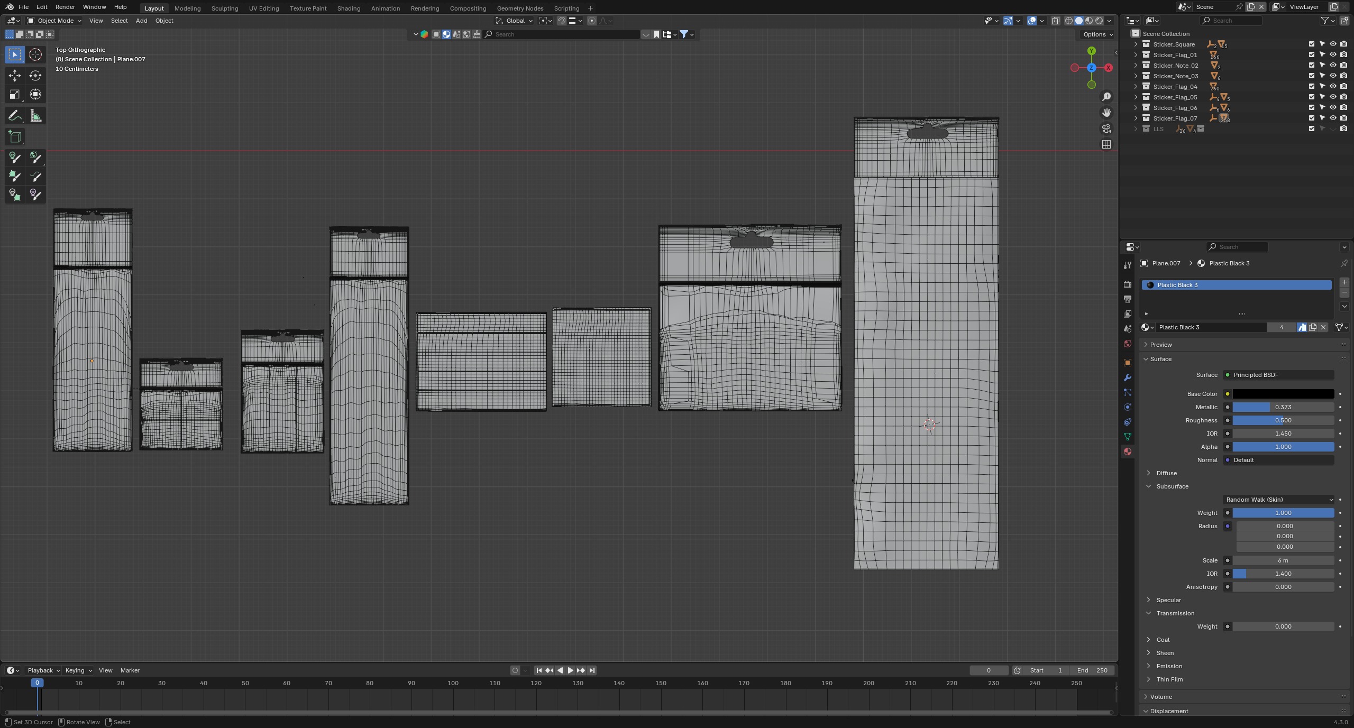Activate the Move tool
This screenshot has height=728, width=1354.
point(15,76)
